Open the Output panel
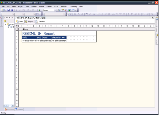This screenshot has width=159, height=115. [19, 109]
